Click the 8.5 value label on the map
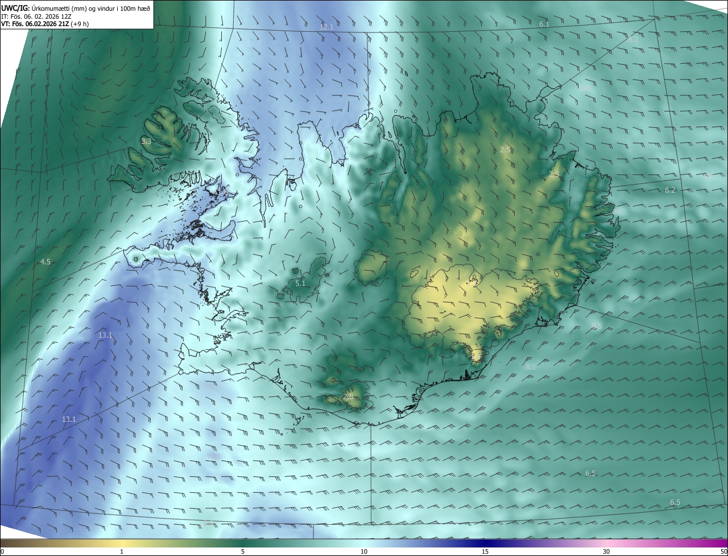This screenshot has height=556, width=728. [597, 326]
